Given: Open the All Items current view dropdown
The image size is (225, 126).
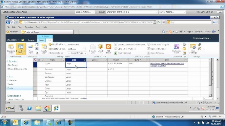Looking at the screenshot, I should pyautogui.click(x=76, y=49).
